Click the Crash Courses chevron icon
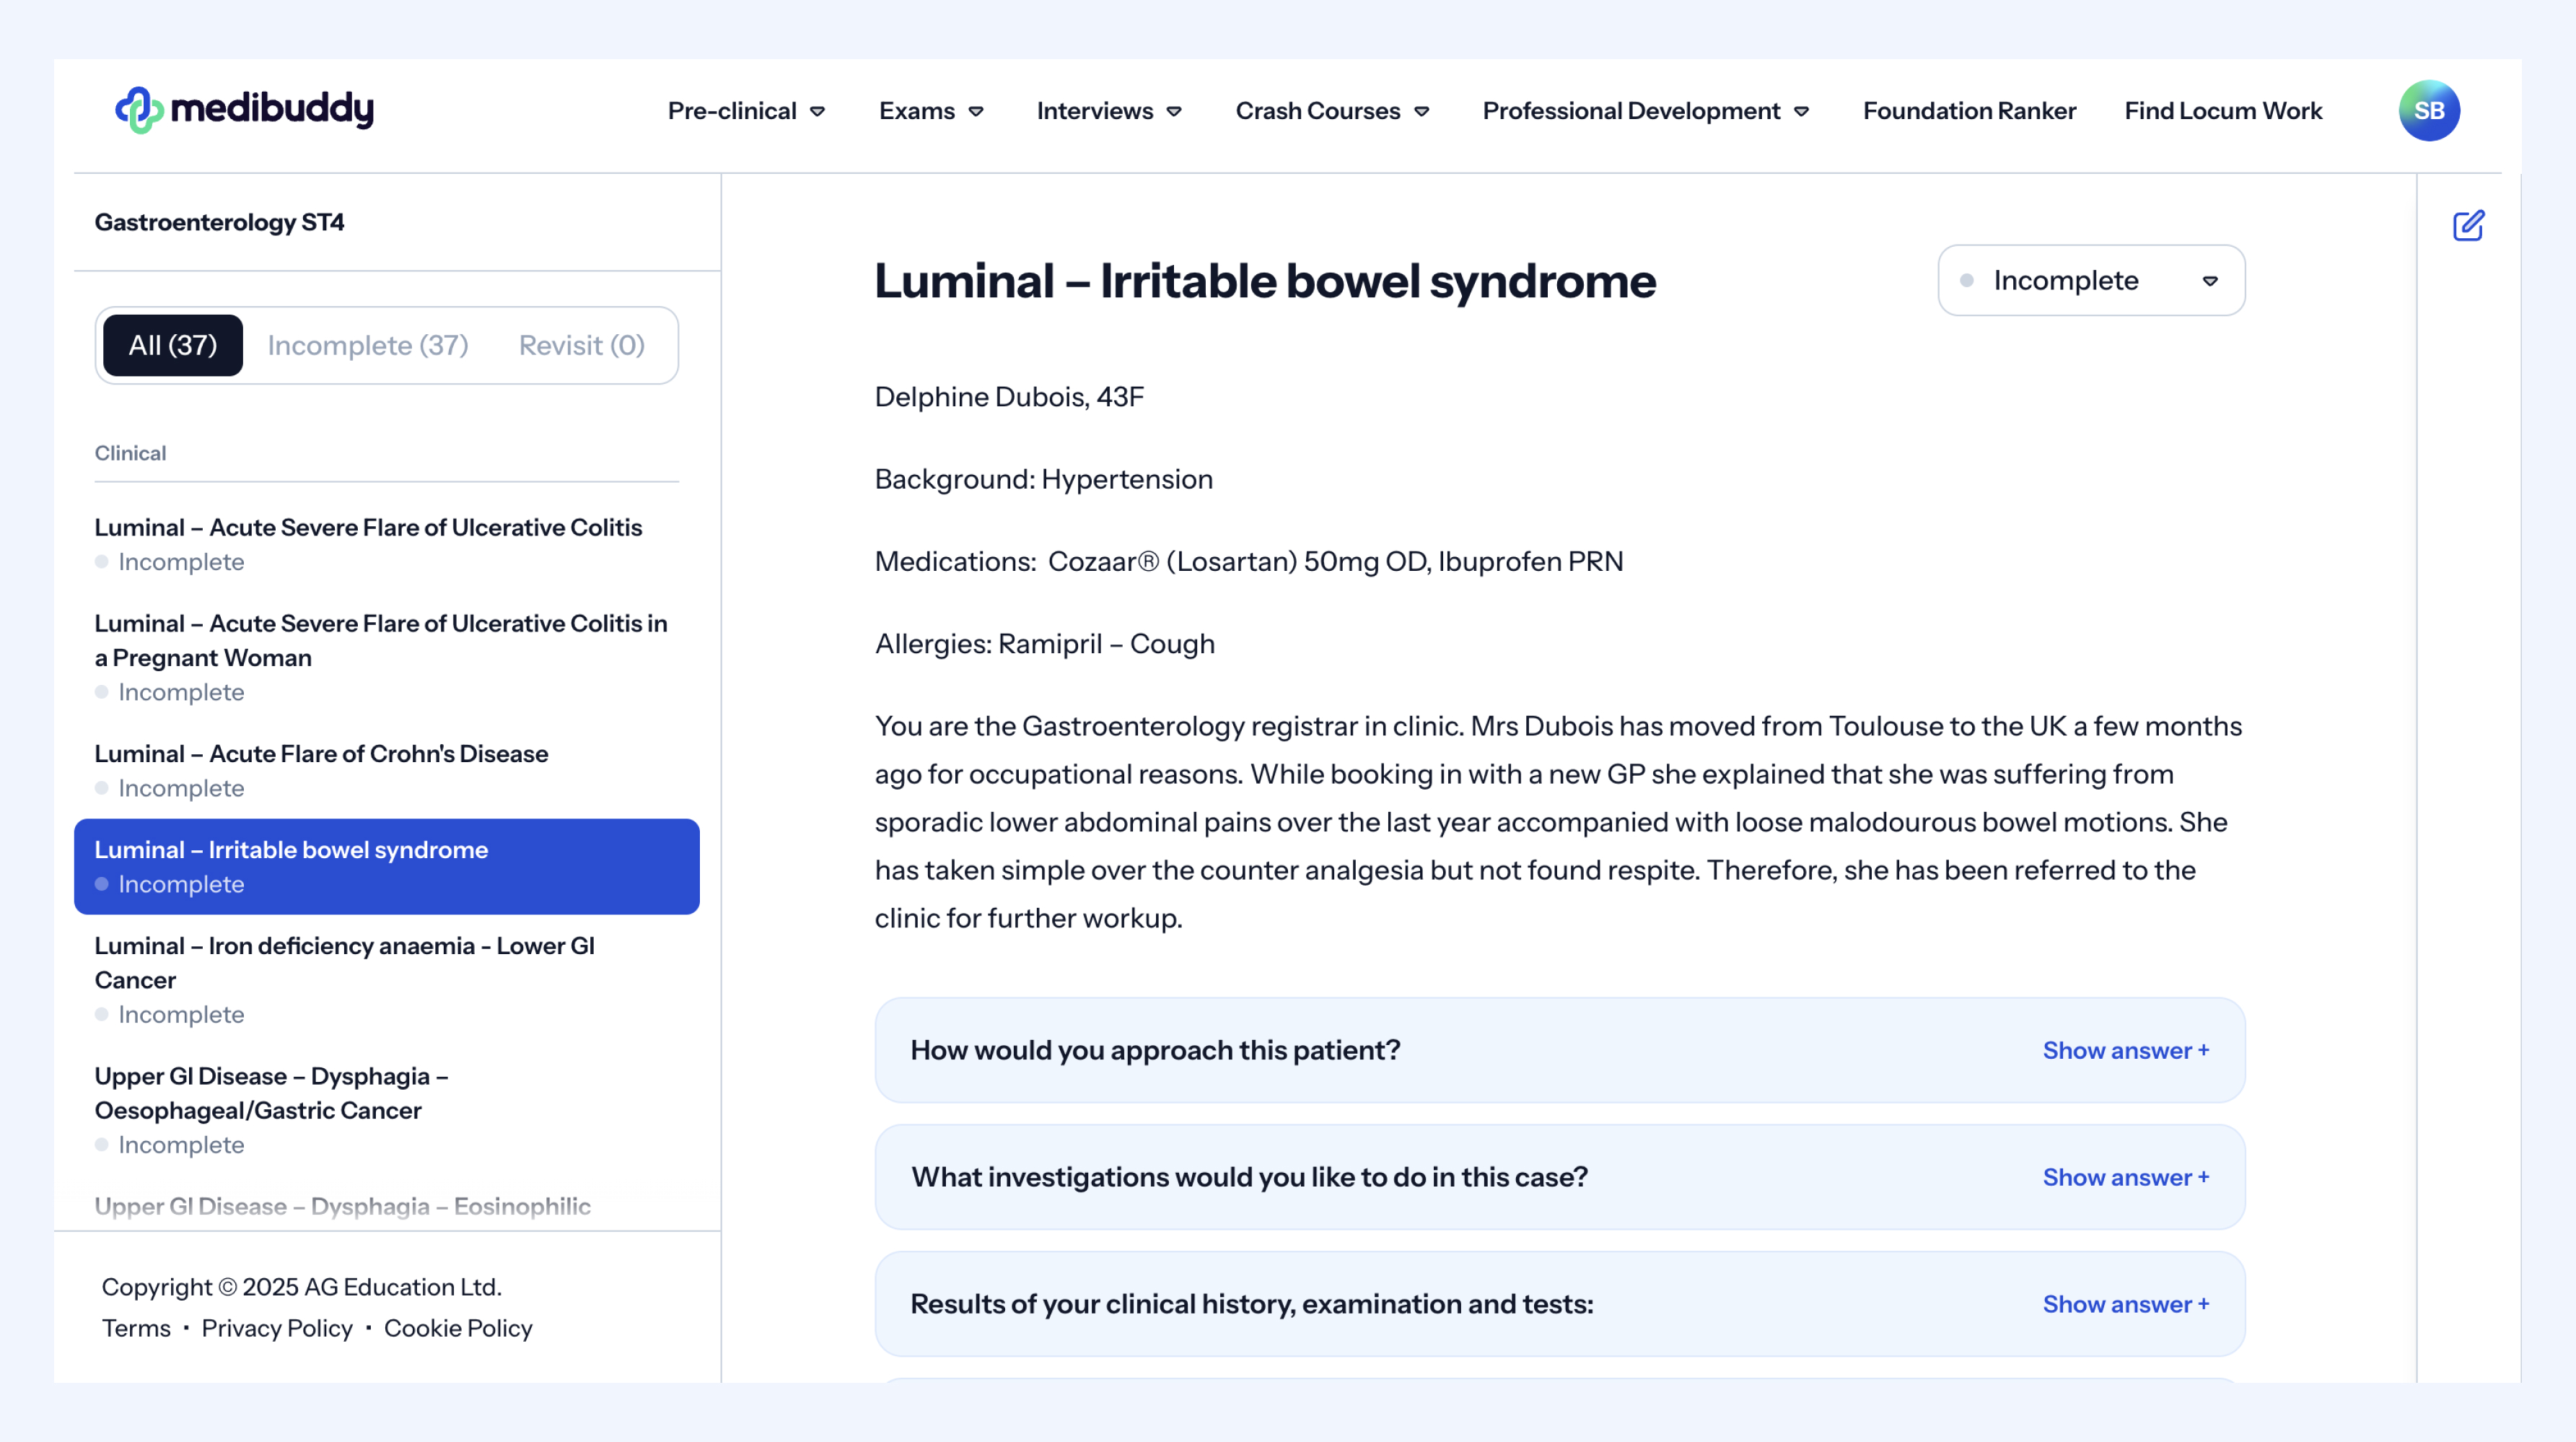The image size is (2576, 1442). pyautogui.click(x=1421, y=112)
